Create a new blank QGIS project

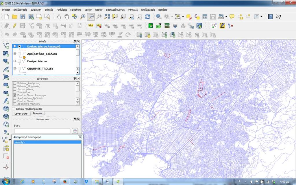[x=7, y=16]
